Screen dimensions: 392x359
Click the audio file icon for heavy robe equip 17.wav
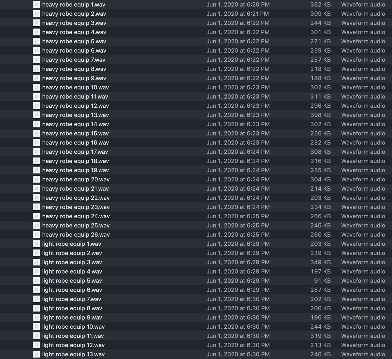pos(36,152)
